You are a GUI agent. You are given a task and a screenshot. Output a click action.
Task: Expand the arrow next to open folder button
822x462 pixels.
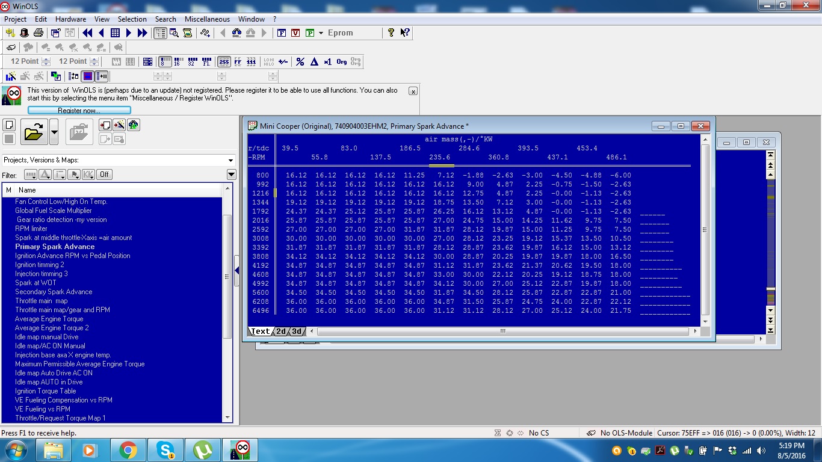pyautogui.click(x=54, y=132)
